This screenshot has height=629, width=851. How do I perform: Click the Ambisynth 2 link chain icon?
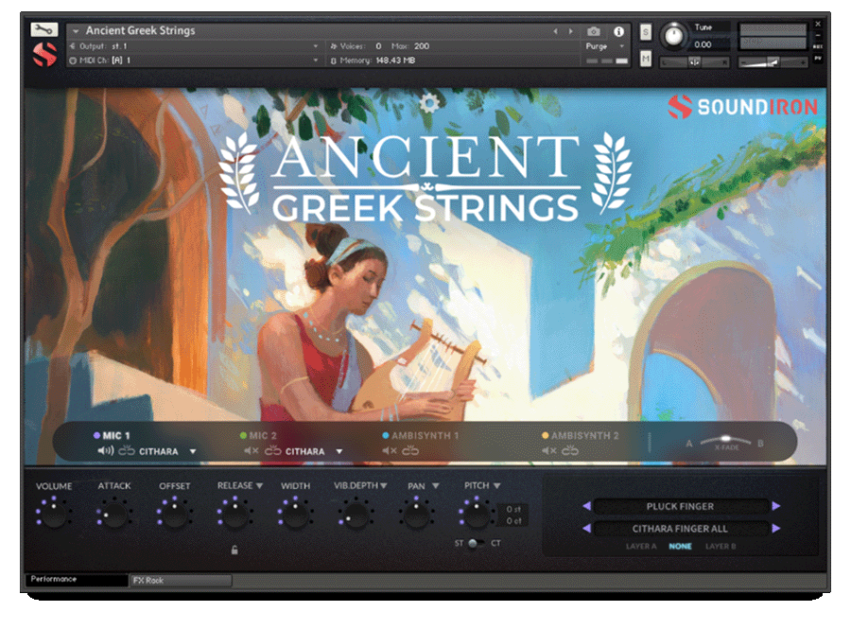pyautogui.click(x=570, y=450)
